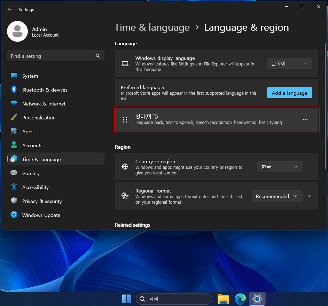Open the Windows Start button on taskbar

coord(126,299)
